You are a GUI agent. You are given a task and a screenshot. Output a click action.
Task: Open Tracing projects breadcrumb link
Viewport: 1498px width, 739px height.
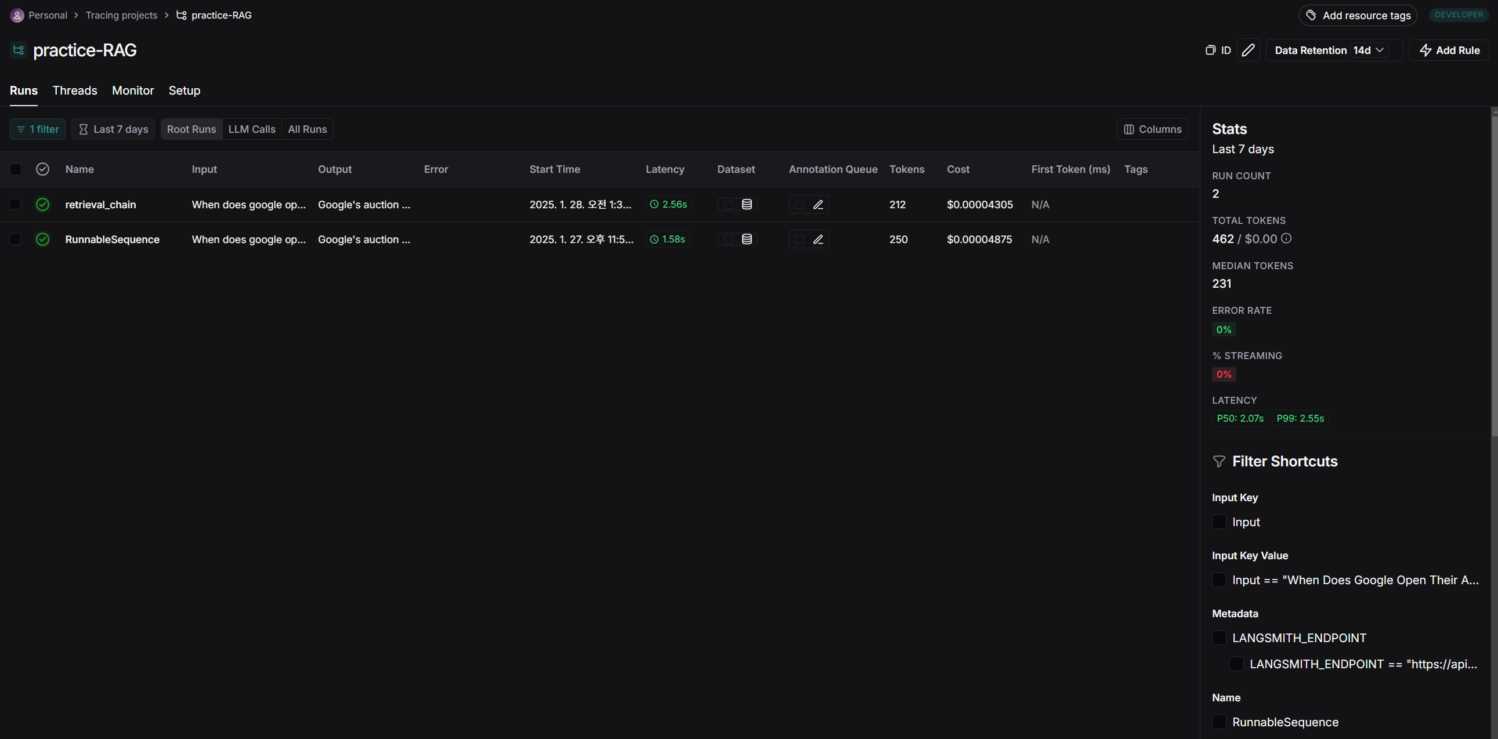point(121,15)
